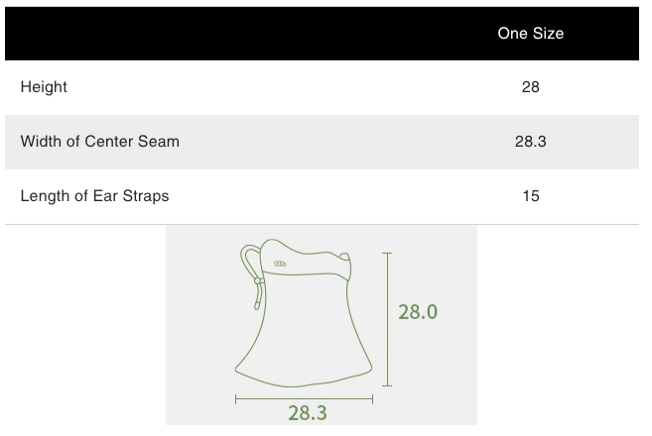Click the "Width of Center Seam" label
The image size is (652, 436).
99,142
